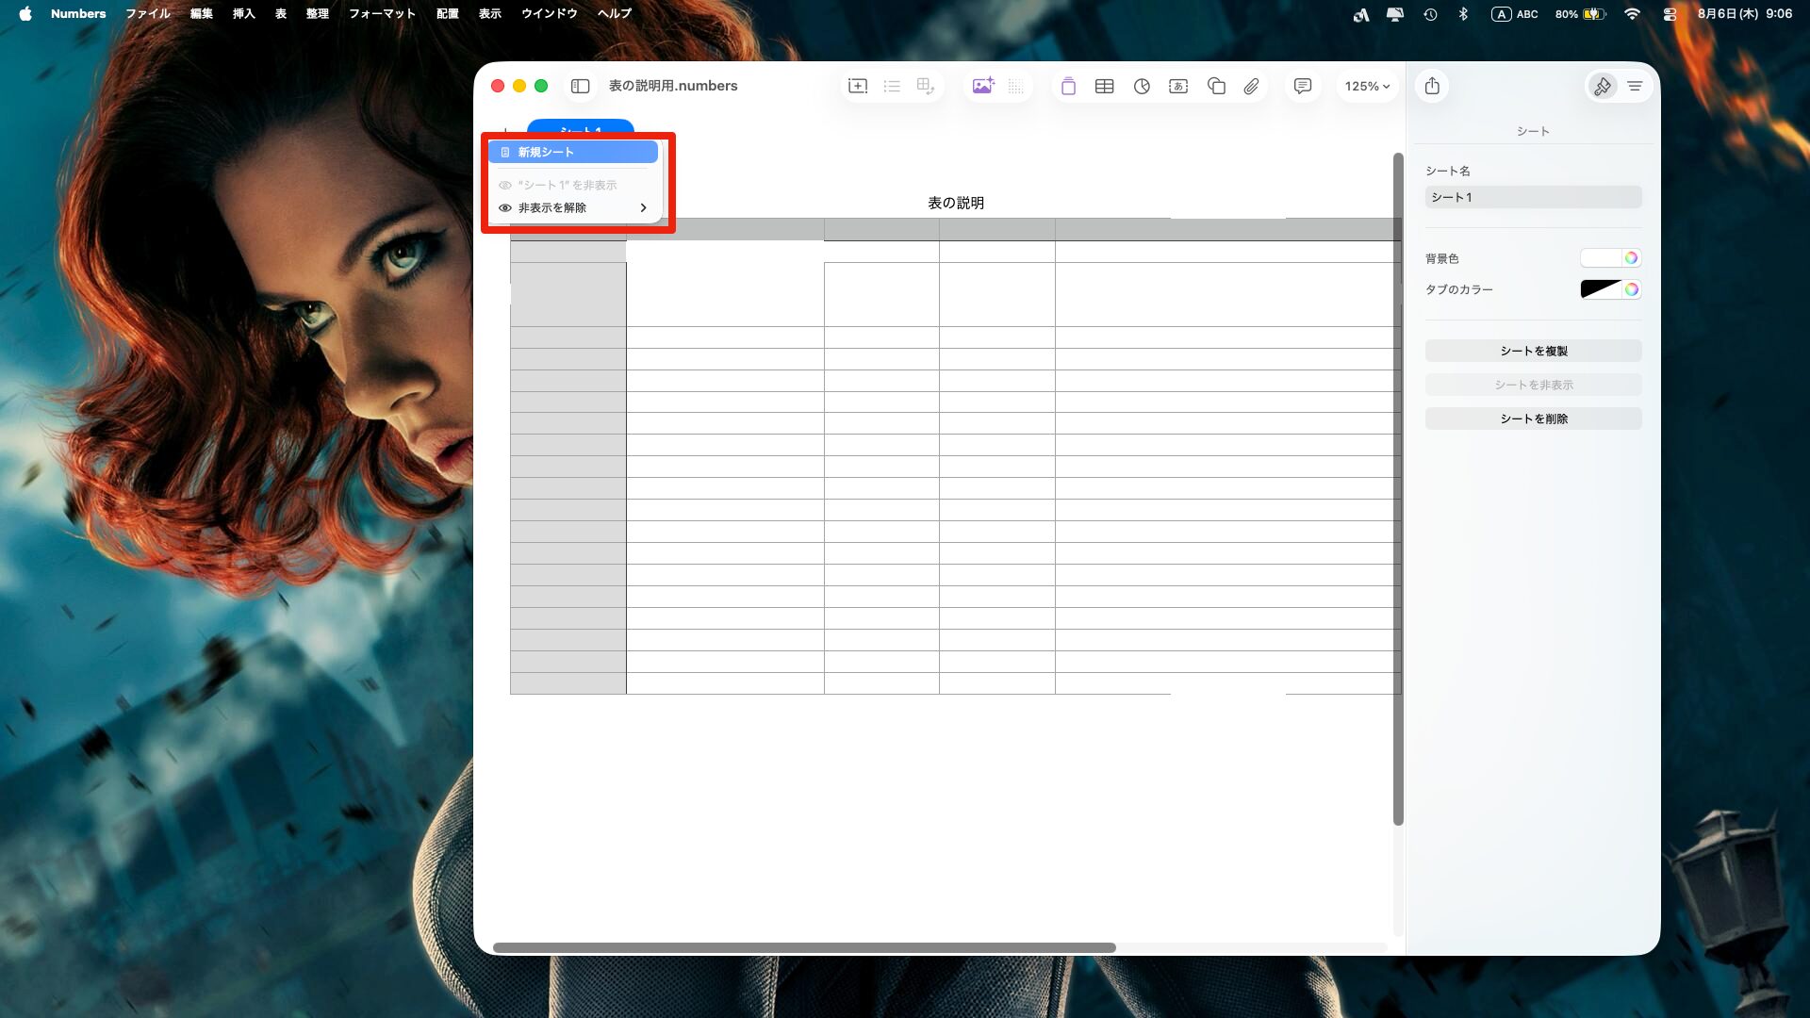Open the 挿入 menu
The image size is (1810, 1018).
(x=244, y=14)
